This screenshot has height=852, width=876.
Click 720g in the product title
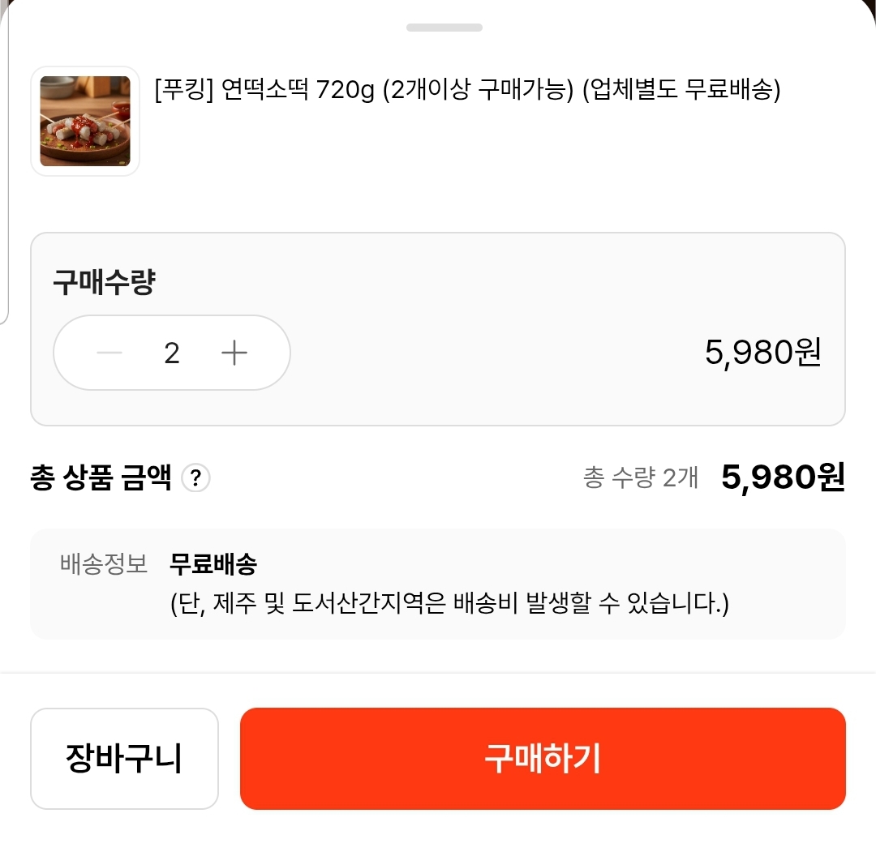point(345,89)
